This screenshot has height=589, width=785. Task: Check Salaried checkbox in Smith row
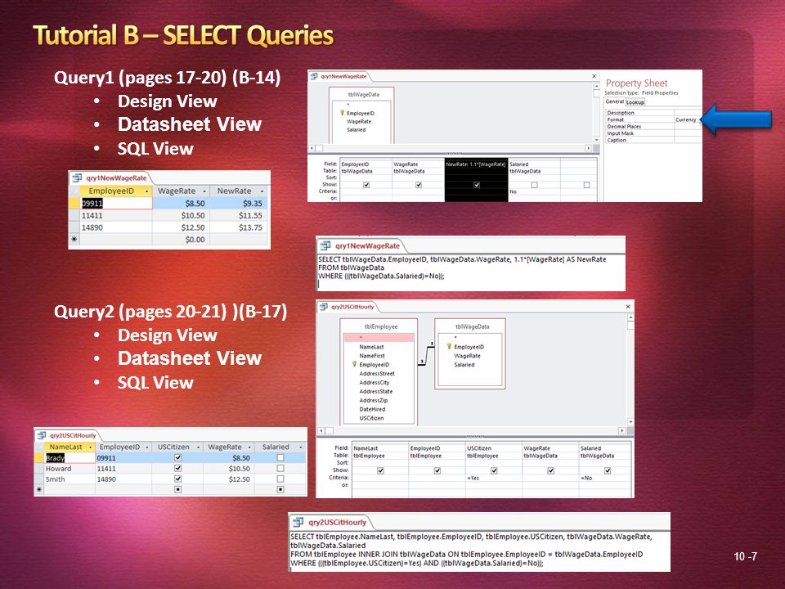pyautogui.click(x=280, y=479)
